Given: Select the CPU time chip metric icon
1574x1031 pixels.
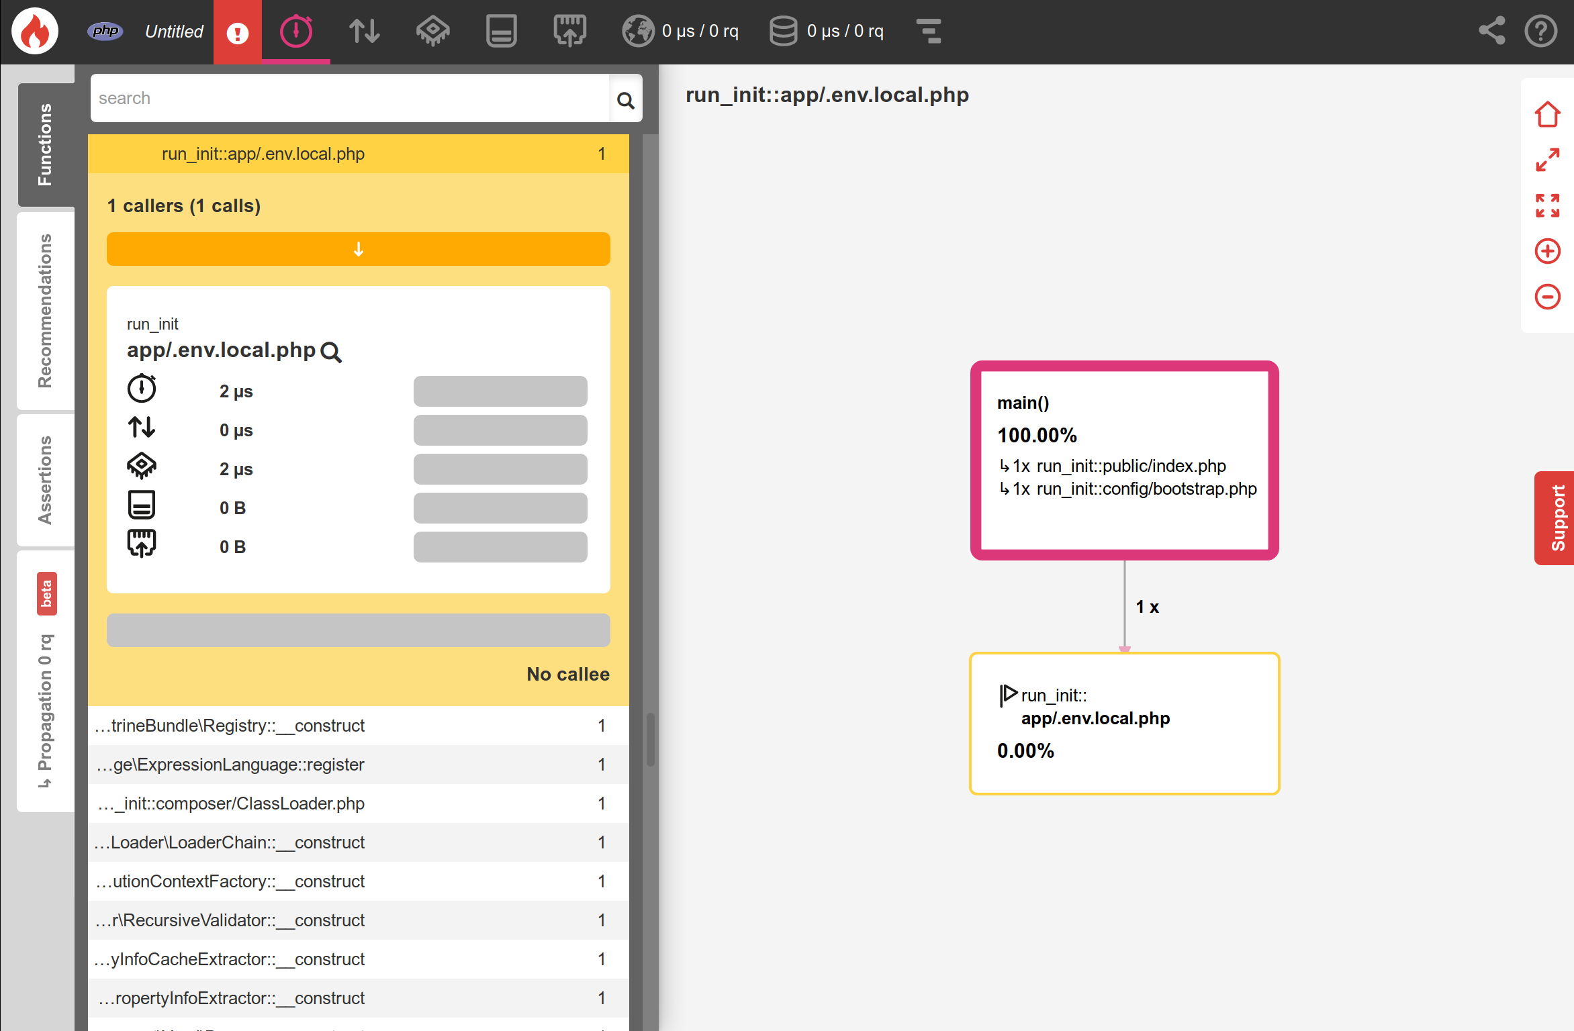Looking at the screenshot, I should pyautogui.click(x=432, y=30).
